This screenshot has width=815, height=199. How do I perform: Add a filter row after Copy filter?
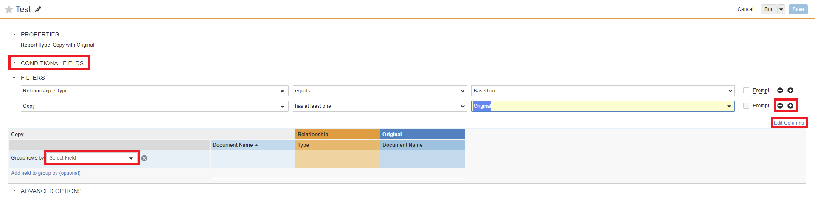790,106
